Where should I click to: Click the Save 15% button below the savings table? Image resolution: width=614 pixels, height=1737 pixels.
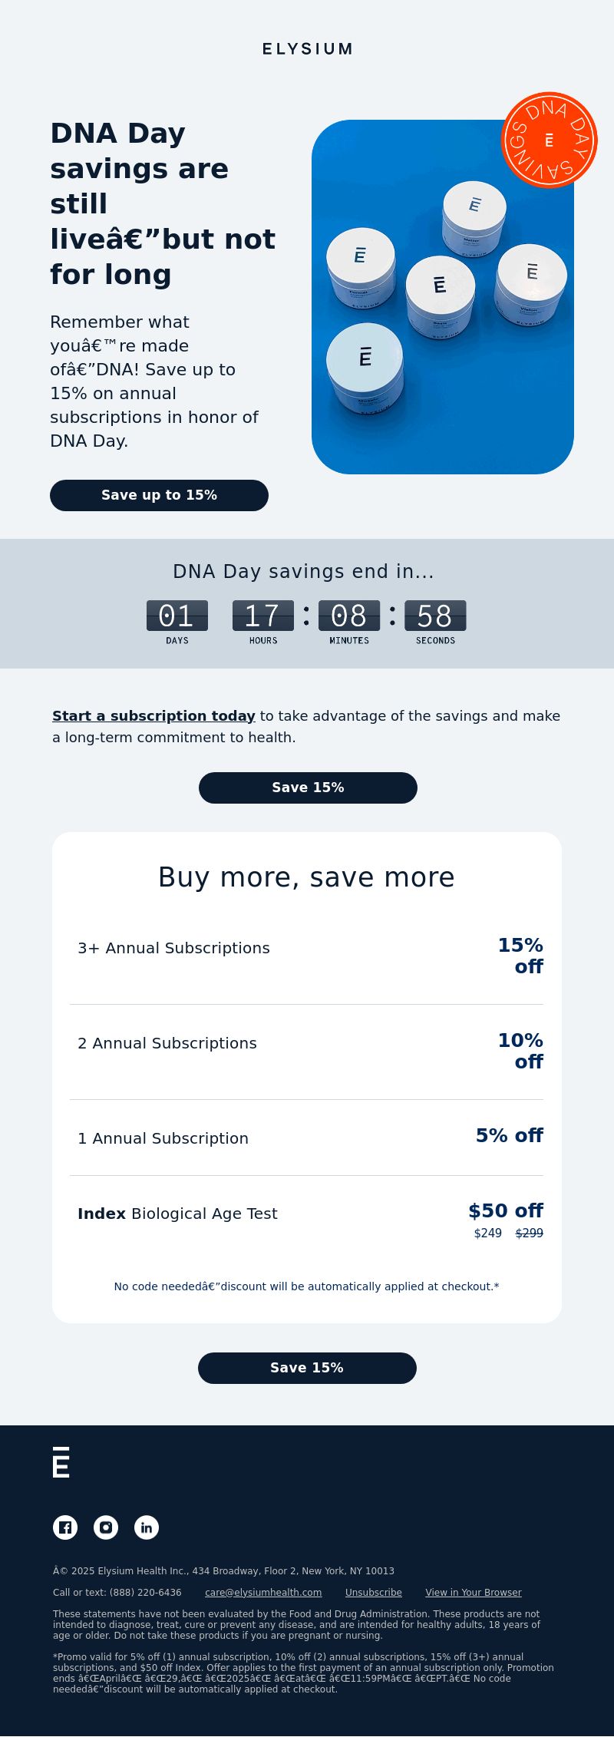[x=307, y=1368]
